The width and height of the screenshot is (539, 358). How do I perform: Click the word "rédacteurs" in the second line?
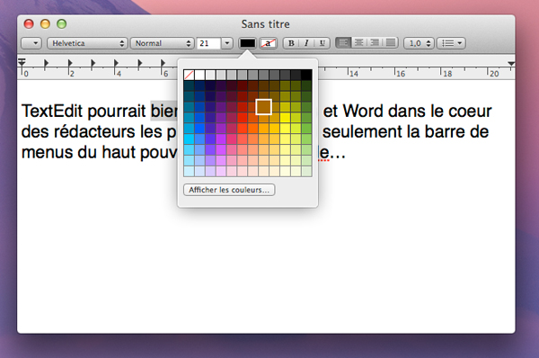pos(94,132)
